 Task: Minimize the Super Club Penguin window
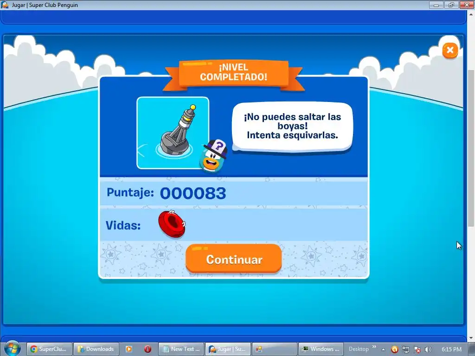coord(436,5)
